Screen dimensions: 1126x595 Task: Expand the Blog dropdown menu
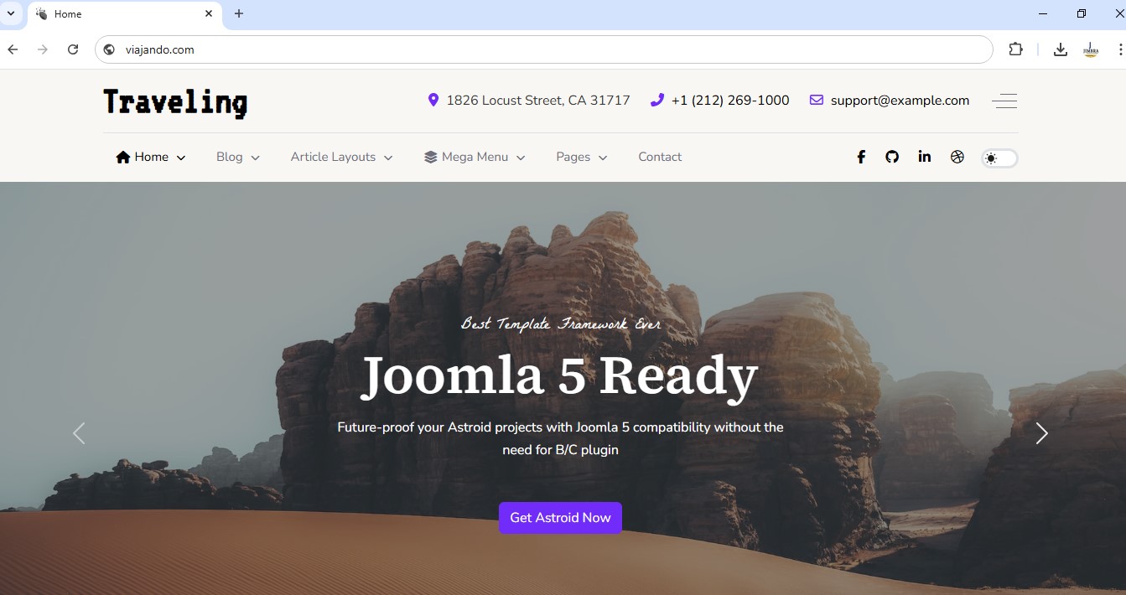pos(237,157)
